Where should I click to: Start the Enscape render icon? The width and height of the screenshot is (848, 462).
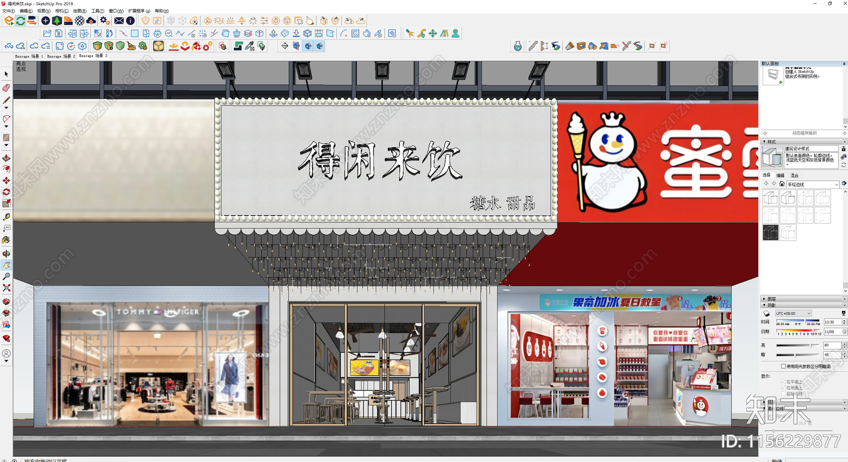click(9, 21)
